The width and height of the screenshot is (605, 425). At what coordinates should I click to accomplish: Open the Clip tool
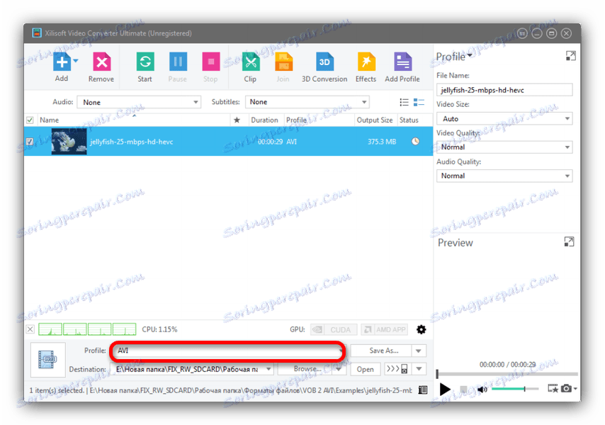click(250, 62)
